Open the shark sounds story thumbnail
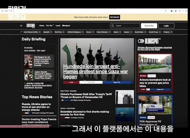The width and height of the screenshot is (190, 138). point(124,114)
